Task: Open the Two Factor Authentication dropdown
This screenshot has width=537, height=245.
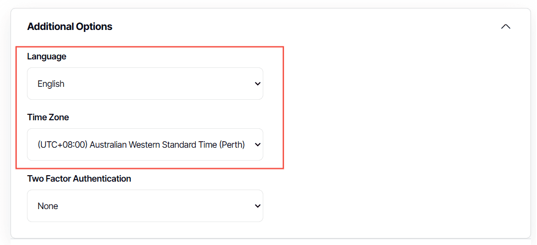Action: pos(145,206)
